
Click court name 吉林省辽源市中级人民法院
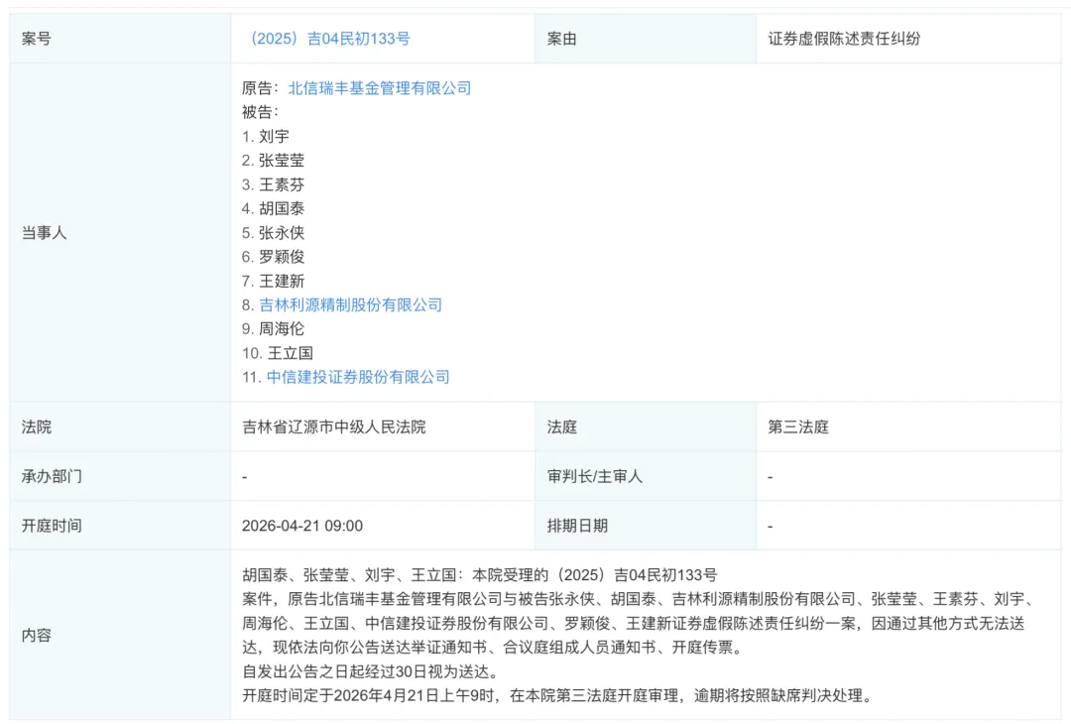(x=334, y=426)
